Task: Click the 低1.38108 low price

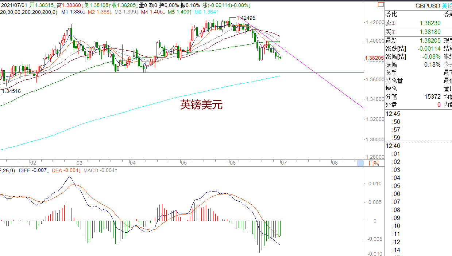Action: pos(97,5)
